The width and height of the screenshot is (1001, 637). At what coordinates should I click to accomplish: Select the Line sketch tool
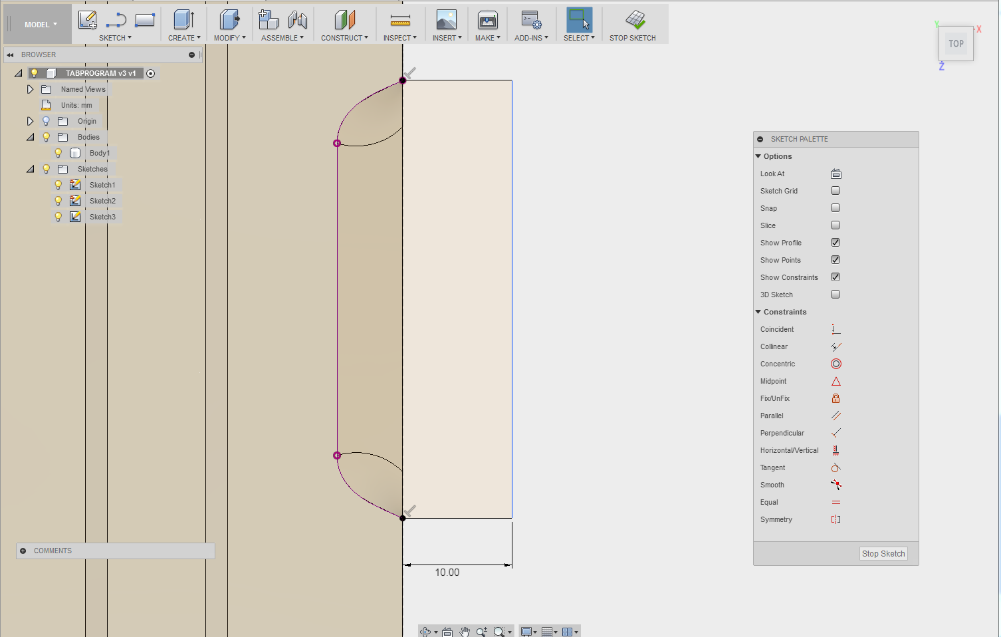click(x=116, y=20)
